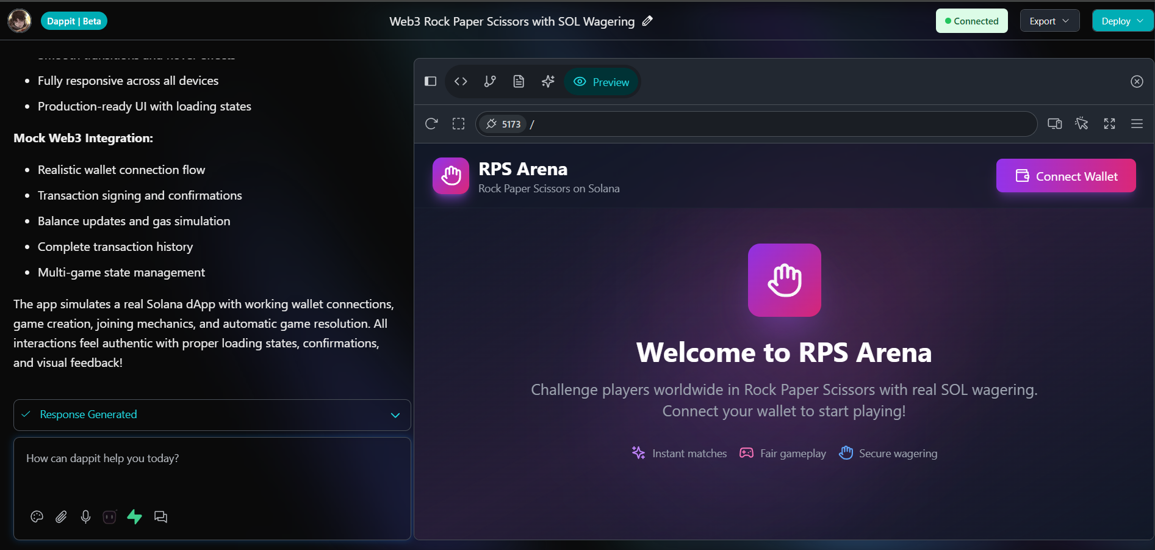Click the 'Secure wagering' label

(898, 453)
